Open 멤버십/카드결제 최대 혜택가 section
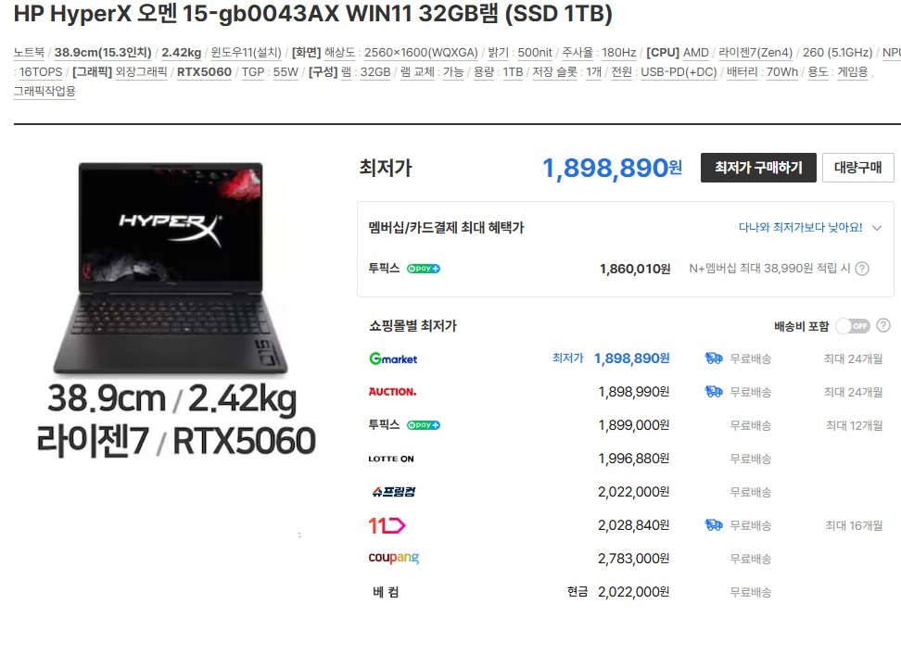 pyautogui.click(x=447, y=228)
